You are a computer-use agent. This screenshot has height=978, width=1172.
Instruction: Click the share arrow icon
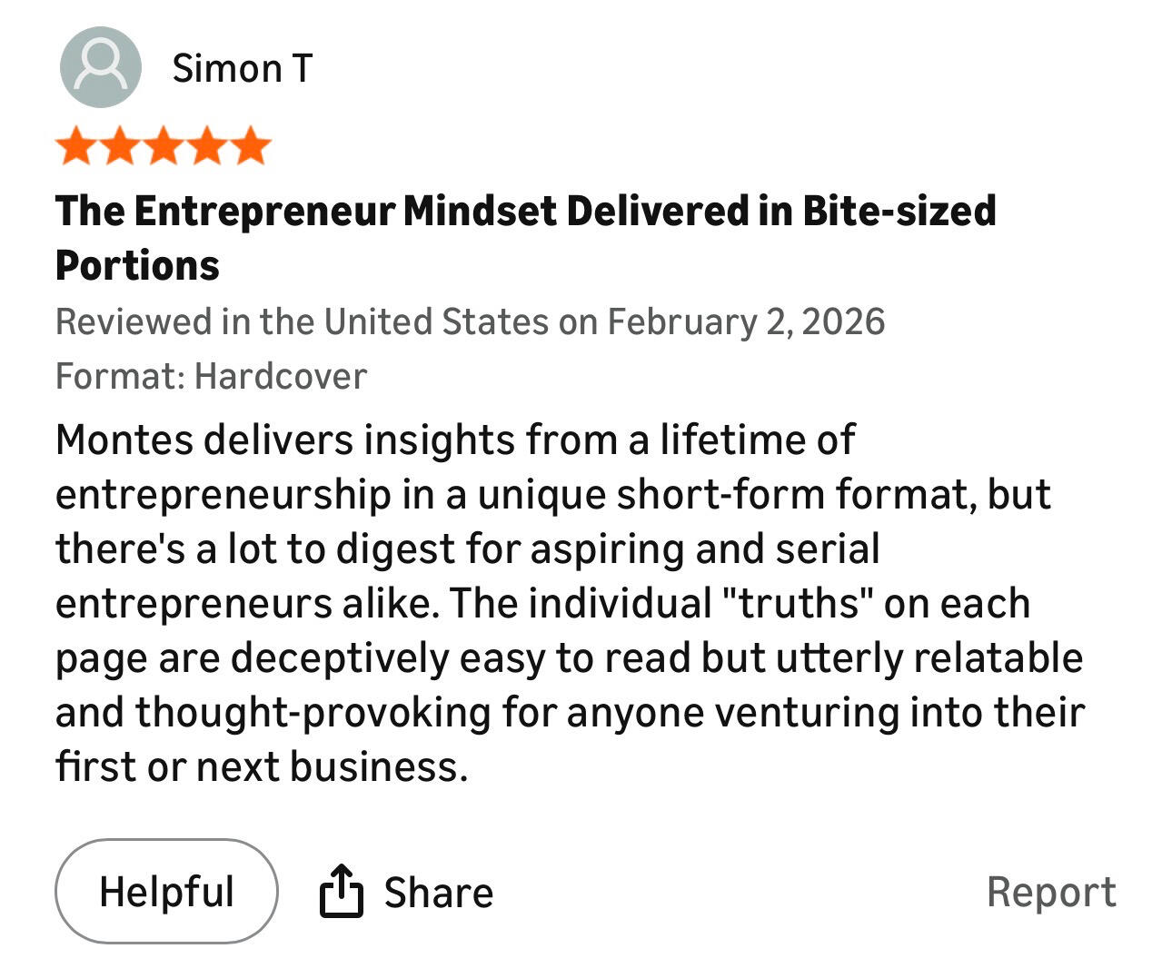341,891
